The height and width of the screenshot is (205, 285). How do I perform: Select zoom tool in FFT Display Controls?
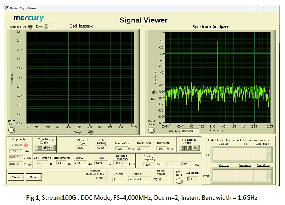click(189, 148)
